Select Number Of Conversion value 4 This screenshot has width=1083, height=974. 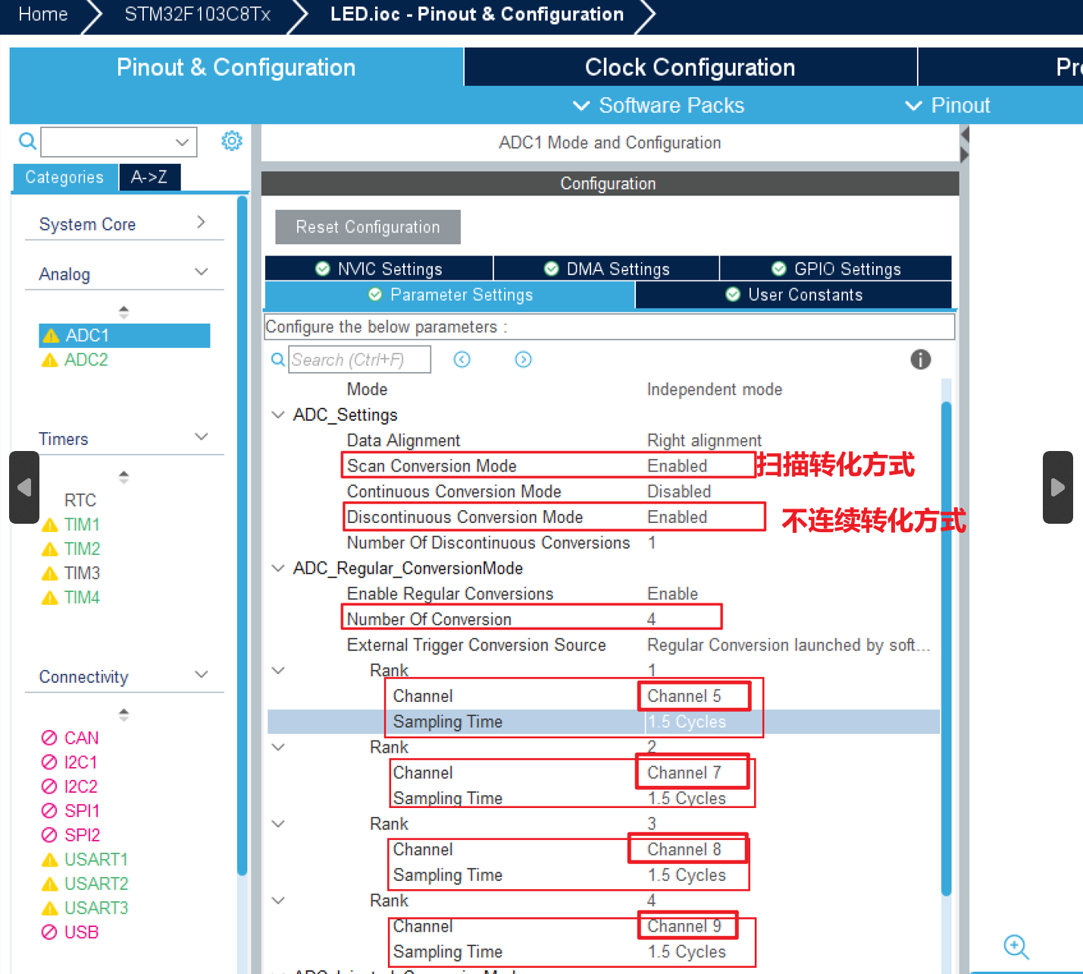click(x=651, y=619)
